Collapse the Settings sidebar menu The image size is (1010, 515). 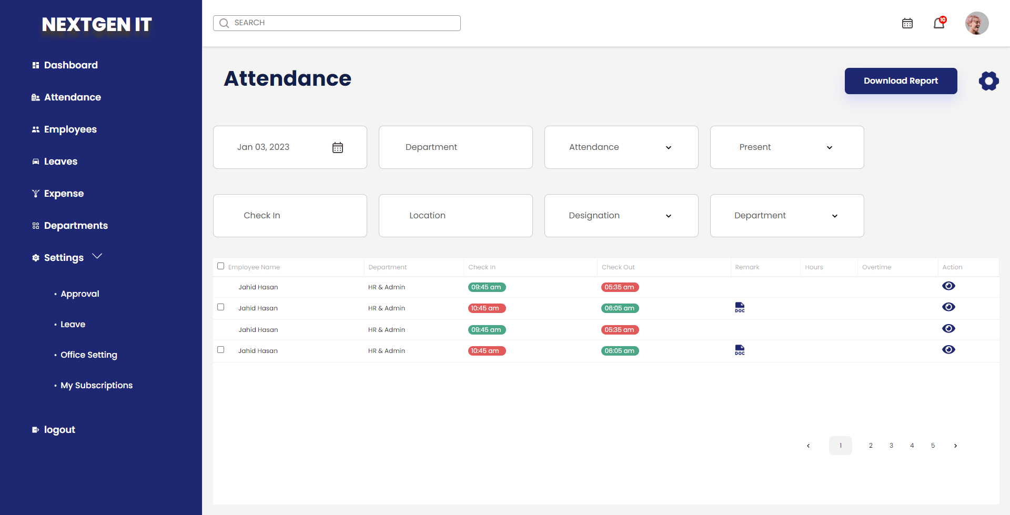[x=96, y=257]
